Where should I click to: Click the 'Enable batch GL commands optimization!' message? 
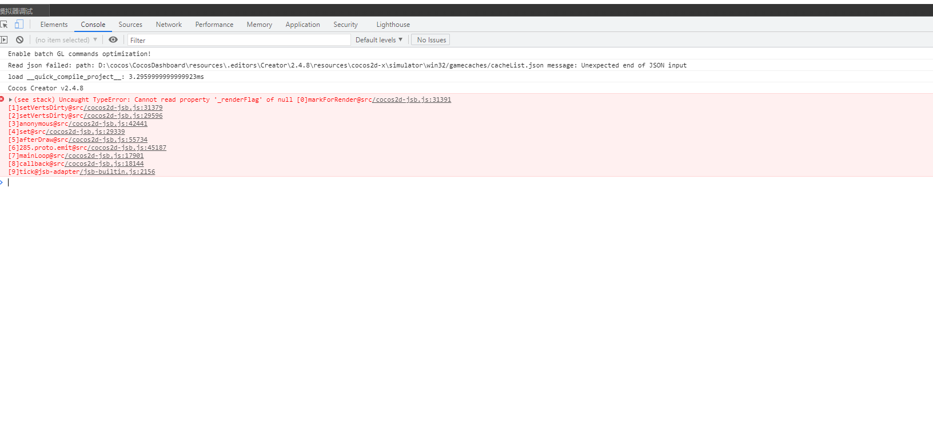point(79,54)
